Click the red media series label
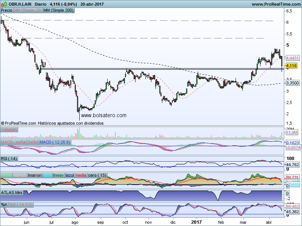The image size is (302, 226). pyautogui.click(x=81, y=175)
